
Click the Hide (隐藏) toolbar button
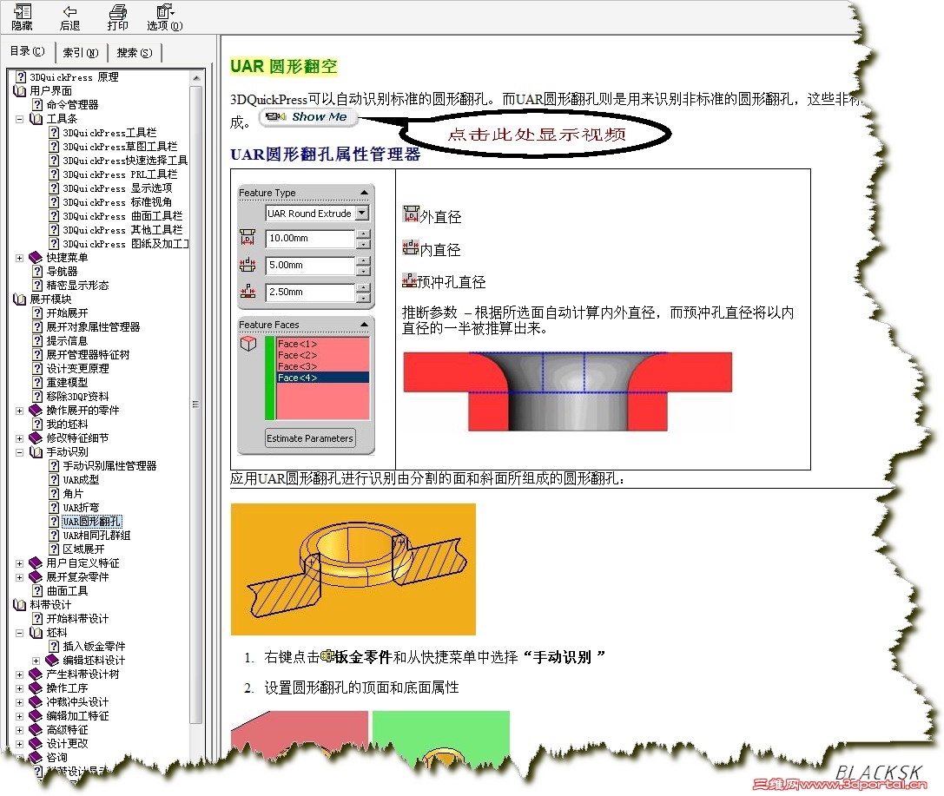point(22,17)
